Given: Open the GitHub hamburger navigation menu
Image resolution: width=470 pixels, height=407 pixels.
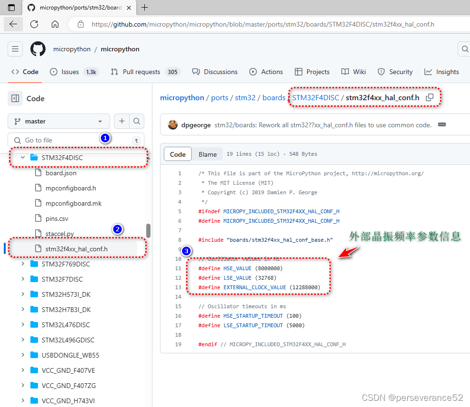Looking at the screenshot, I should (x=15, y=49).
